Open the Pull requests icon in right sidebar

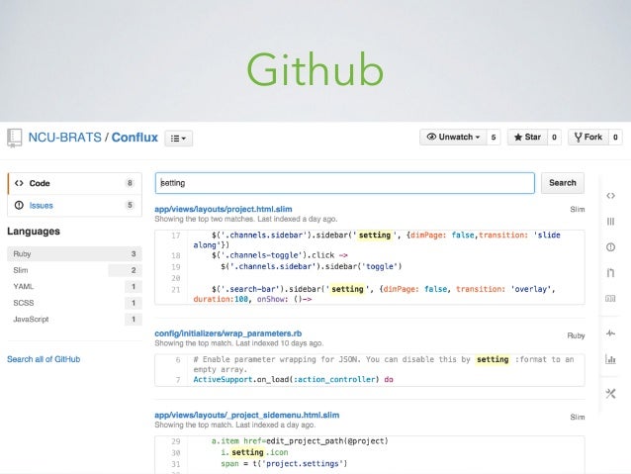pyautogui.click(x=610, y=273)
